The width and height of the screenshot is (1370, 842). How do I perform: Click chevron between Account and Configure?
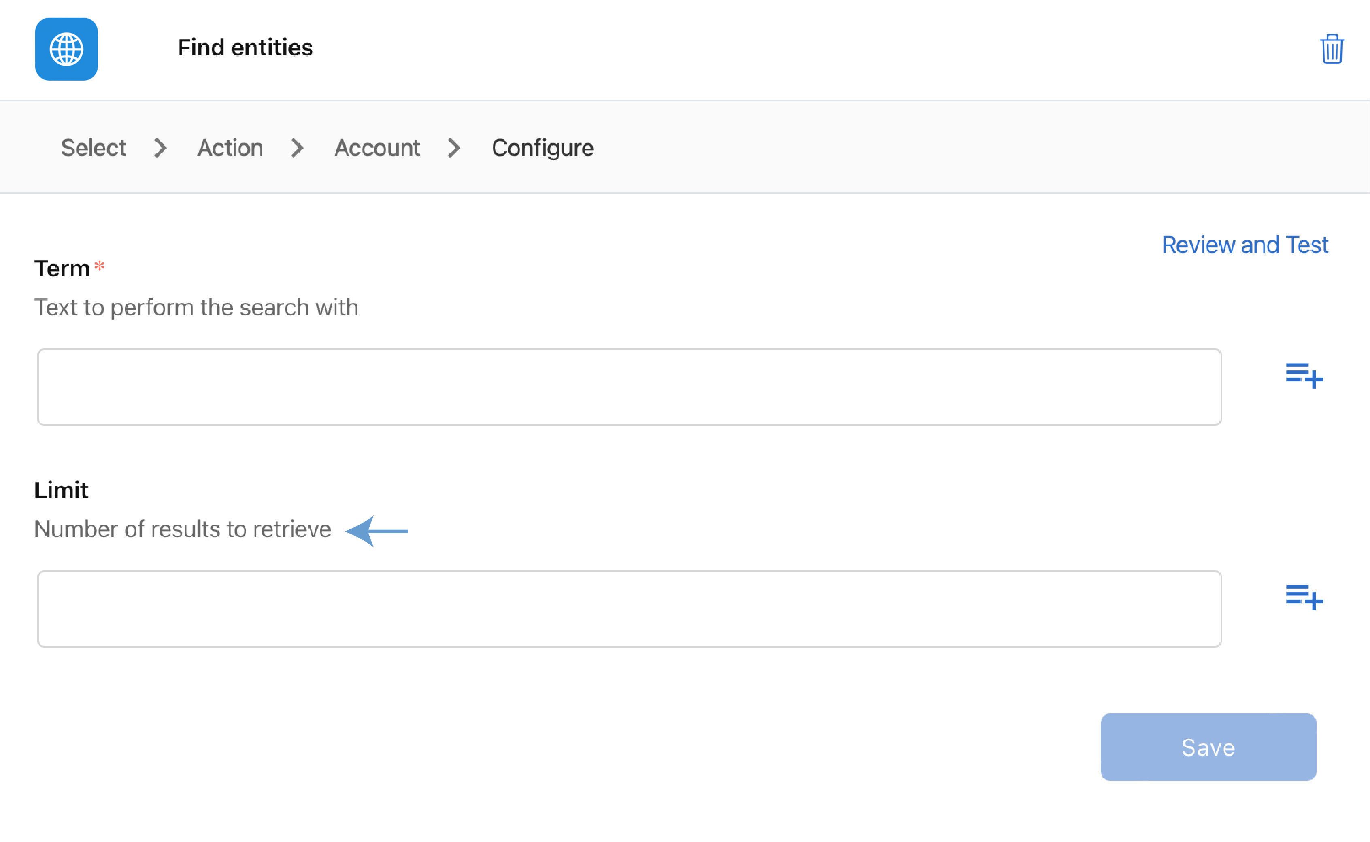point(454,148)
